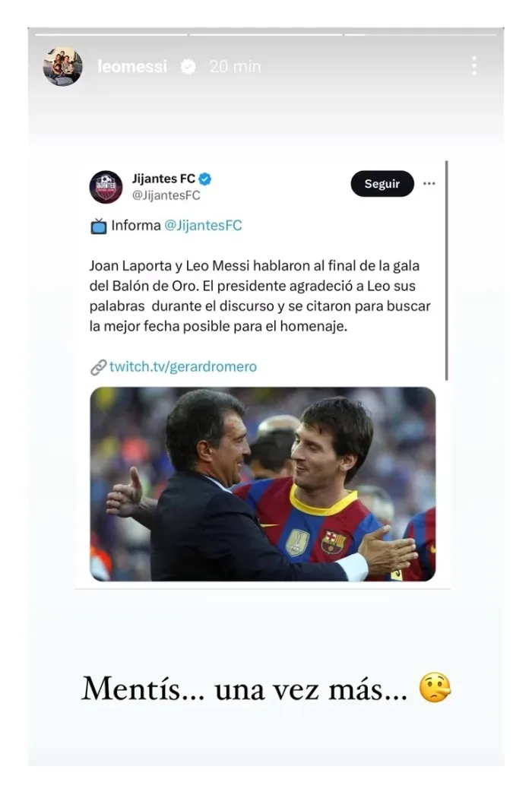Open the twitch.tv/gerardromero link
The height and width of the screenshot is (798, 532).
coord(183,366)
